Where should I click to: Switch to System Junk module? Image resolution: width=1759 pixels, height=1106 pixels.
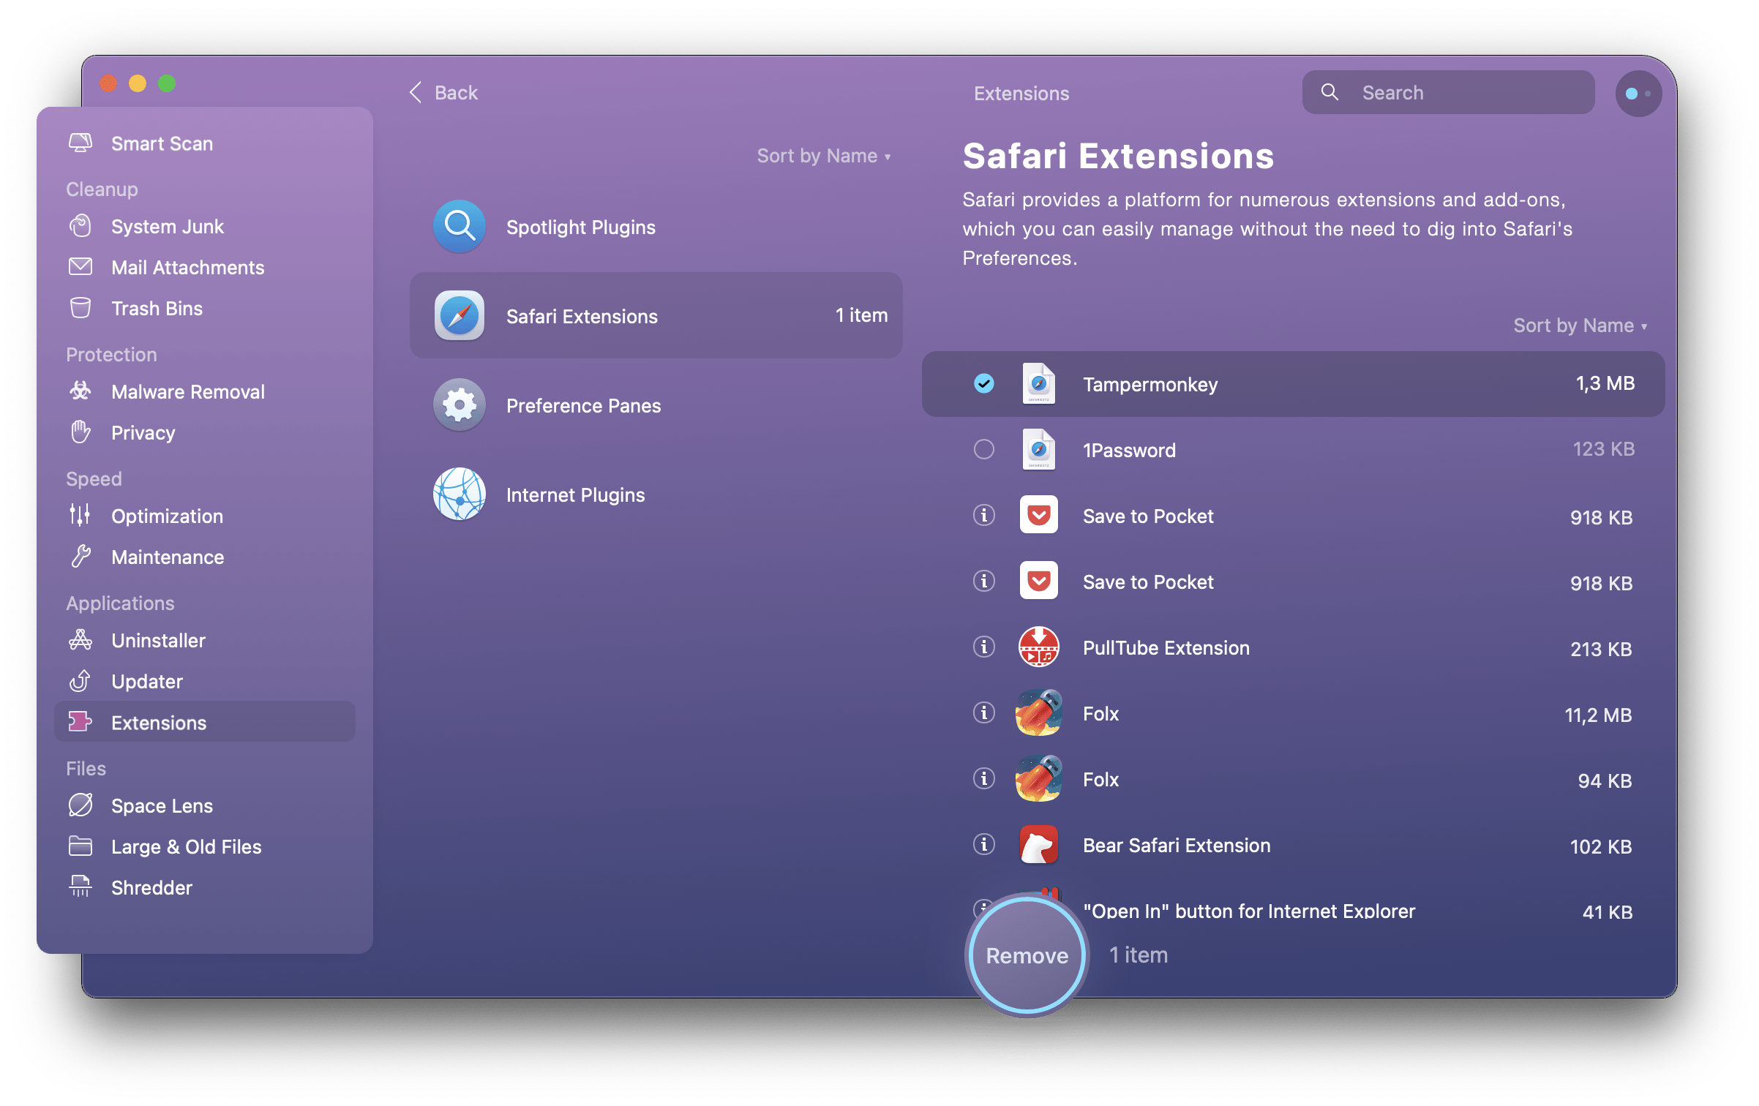[168, 227]
